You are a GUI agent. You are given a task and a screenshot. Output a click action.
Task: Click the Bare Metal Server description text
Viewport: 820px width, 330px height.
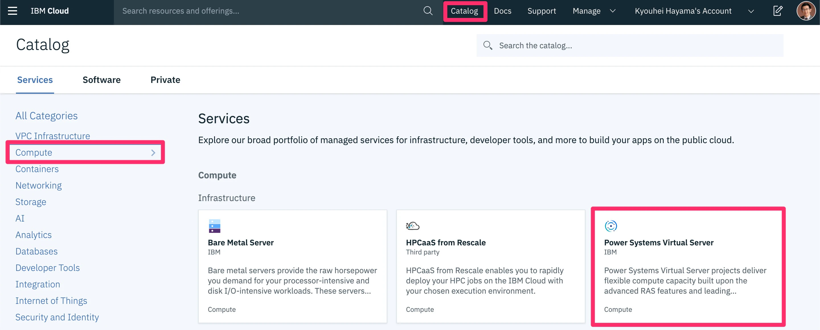click(292, 281)
